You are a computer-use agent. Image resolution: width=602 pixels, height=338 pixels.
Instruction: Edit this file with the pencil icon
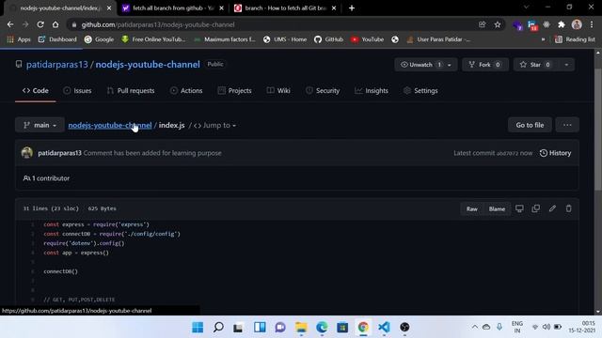coord(552,208)
